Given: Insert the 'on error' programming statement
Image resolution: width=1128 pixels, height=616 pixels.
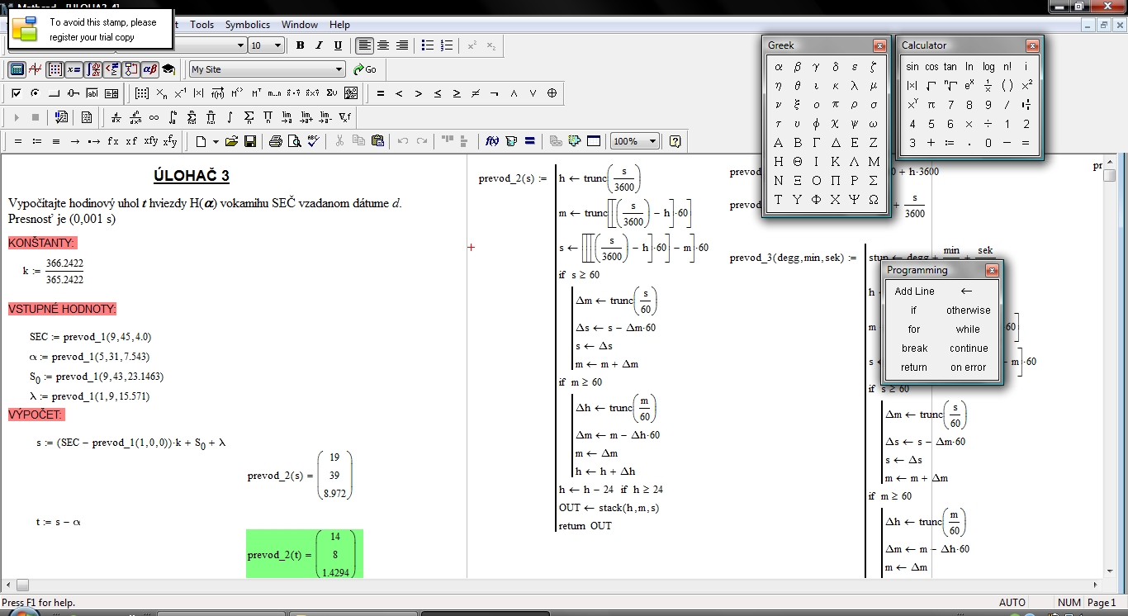Looking at the screenshot, I should 969,367.
